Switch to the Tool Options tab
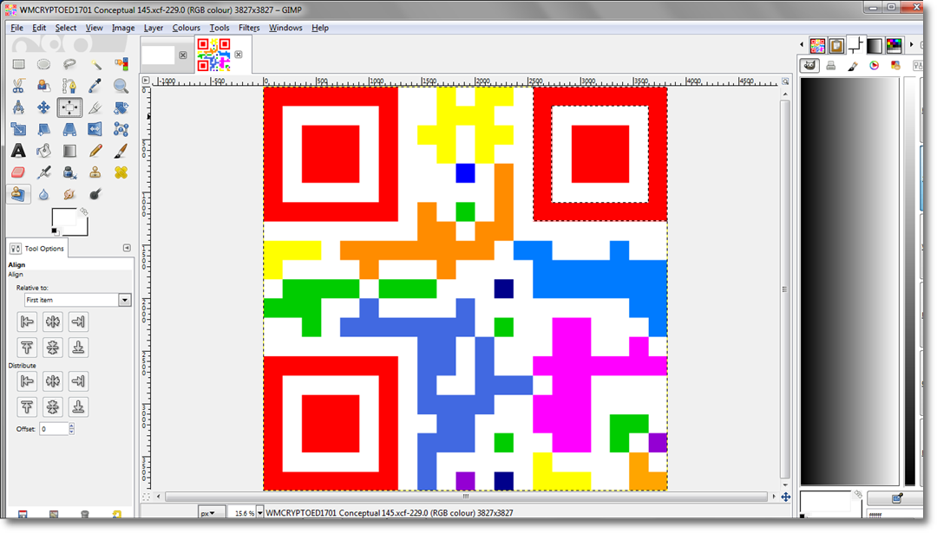 pyautogui.click(x=37, y=248)
